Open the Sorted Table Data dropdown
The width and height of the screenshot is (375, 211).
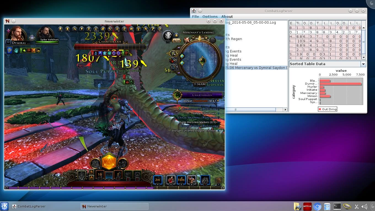coord(363,64)
